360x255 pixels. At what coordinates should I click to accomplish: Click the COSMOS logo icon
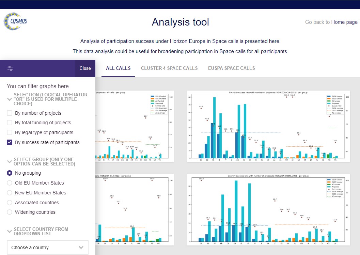point(16,21)
